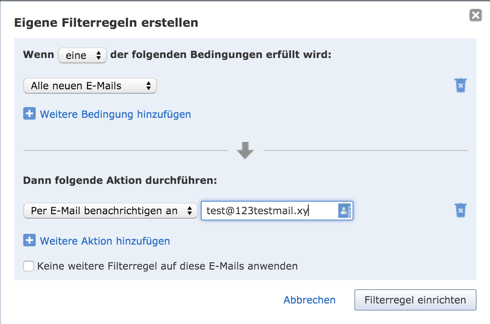Open the "eine" condition match dropdown

point(83,55)
